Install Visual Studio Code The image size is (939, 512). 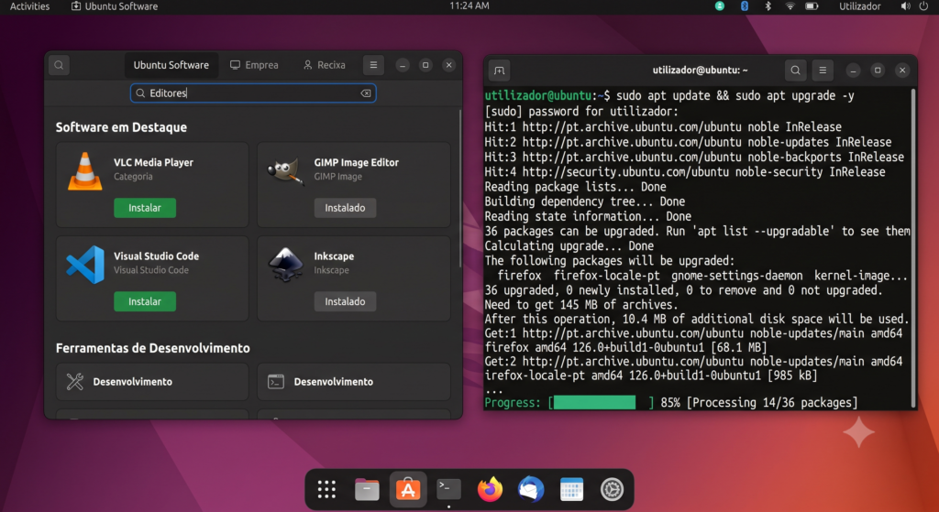(145, 301)
